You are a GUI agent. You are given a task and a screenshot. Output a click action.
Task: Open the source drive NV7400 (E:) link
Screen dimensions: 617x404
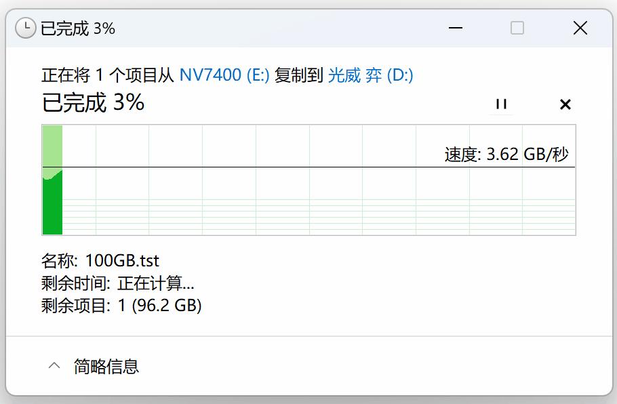(x=224, y=75)
